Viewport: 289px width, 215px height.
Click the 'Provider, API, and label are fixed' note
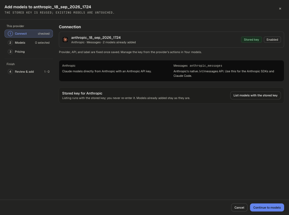130,52
